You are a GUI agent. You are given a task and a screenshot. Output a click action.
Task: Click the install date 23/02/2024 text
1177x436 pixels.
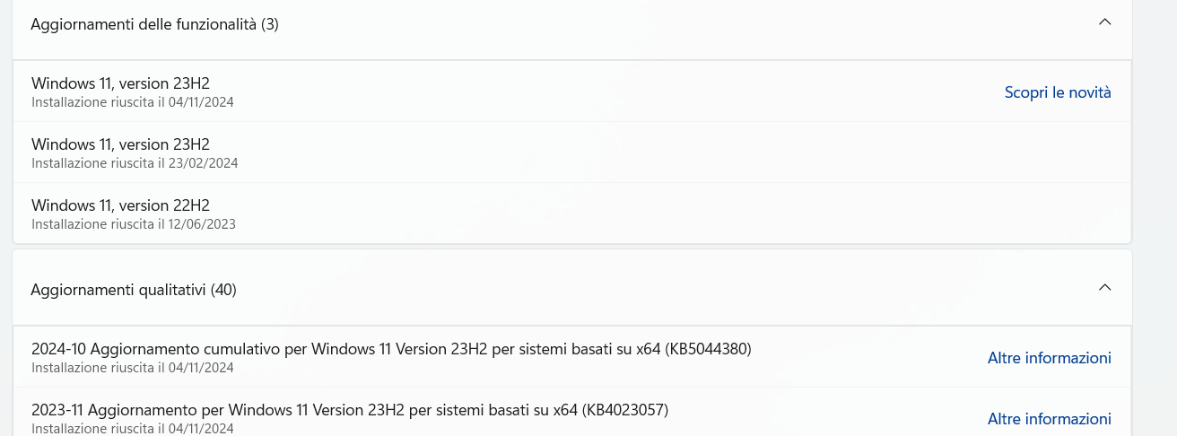click(203, 163)
